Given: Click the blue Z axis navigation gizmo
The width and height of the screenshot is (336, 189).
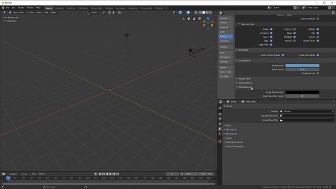Looking at the screenshot, I should point(208,19).
